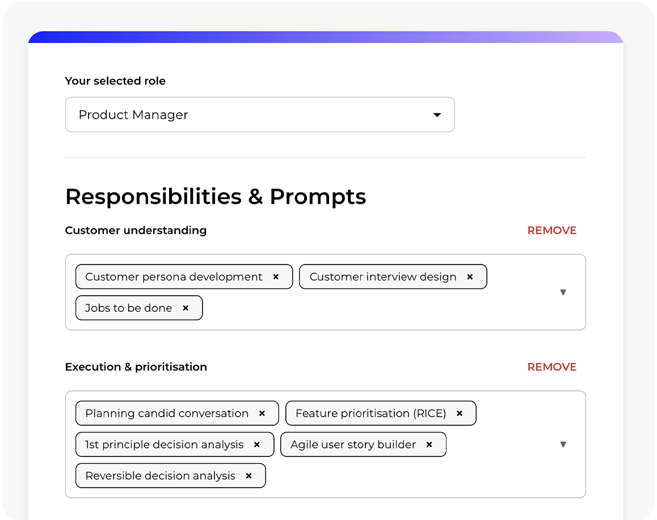Expand the Customer understanding prompts dropdown
Viewport: 657px width, 520px height.
pos(563,292)
